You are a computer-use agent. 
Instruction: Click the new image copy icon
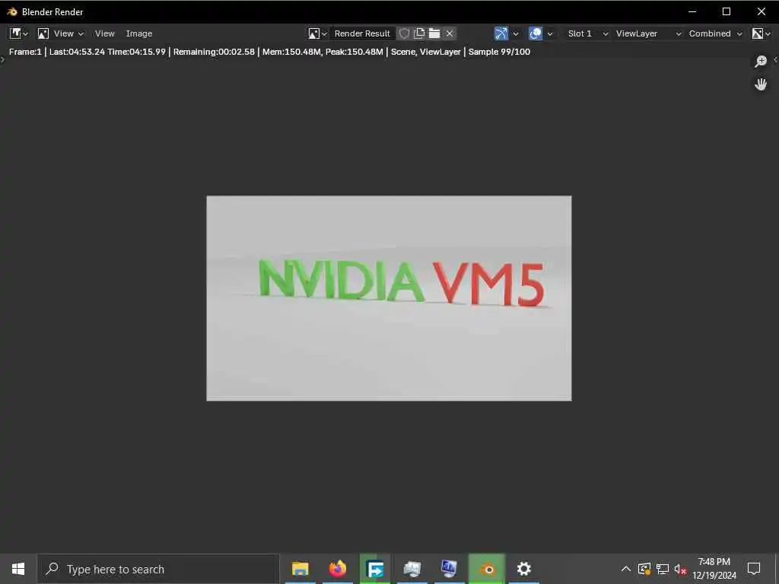tap(419, 33)
